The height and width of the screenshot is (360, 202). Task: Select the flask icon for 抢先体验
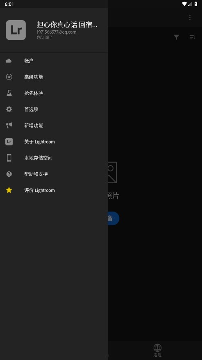(x=9, y=93)
